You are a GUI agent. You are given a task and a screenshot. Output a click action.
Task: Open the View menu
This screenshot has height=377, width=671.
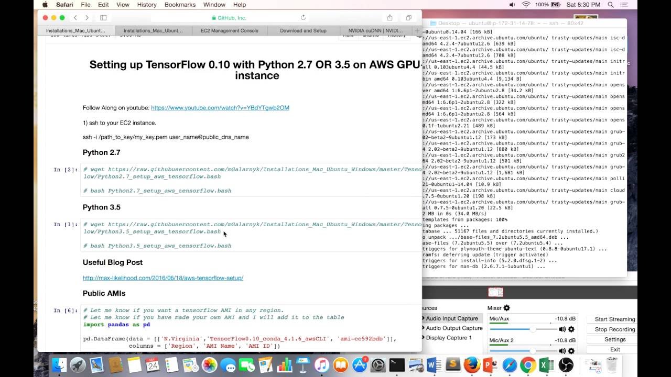(x=123, y=5)
